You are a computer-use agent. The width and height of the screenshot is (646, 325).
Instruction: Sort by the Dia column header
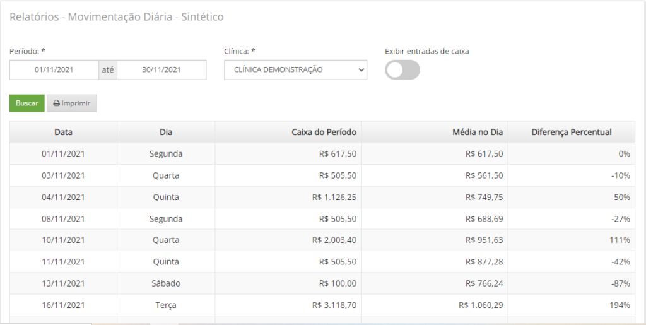coord(166,133)
